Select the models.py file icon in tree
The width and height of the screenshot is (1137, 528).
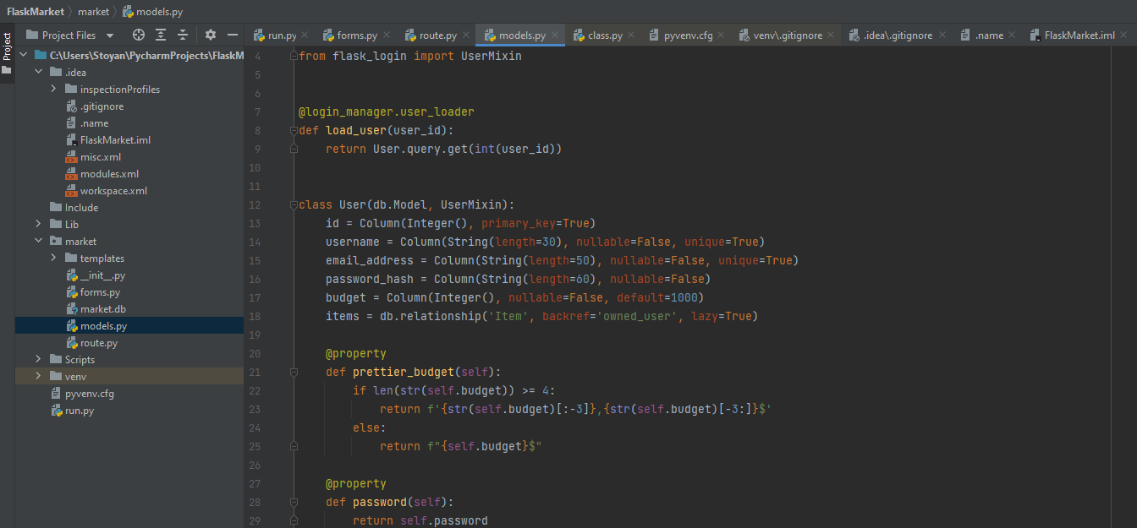[72, 325]
